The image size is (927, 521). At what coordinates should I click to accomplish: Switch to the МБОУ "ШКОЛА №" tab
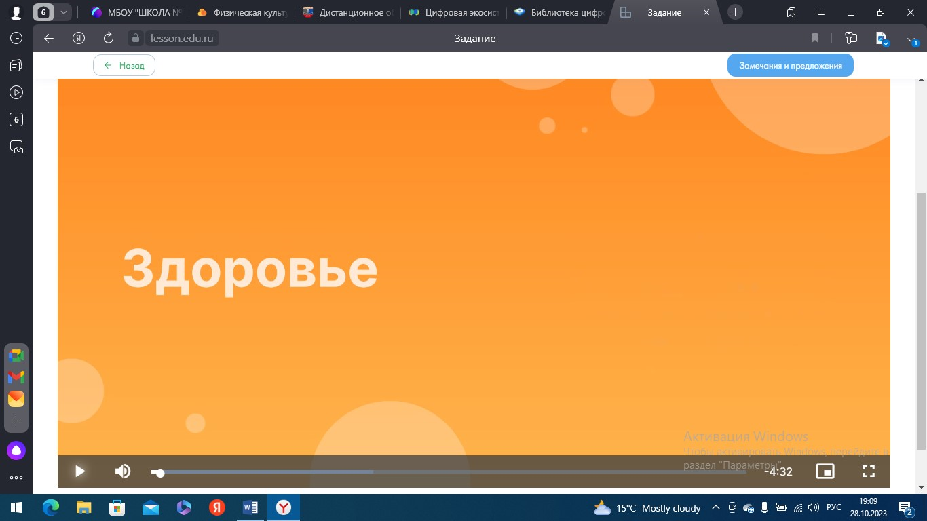[x=136, y=12]
